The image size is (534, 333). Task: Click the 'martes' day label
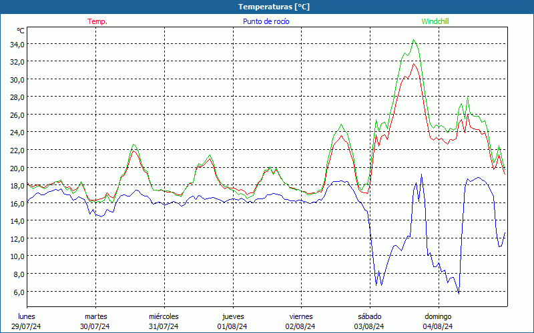pos(95,316)
